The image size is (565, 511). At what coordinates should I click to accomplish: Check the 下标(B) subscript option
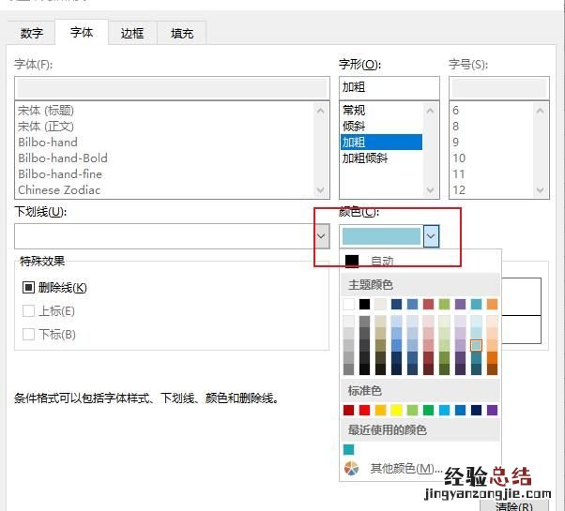28,335
